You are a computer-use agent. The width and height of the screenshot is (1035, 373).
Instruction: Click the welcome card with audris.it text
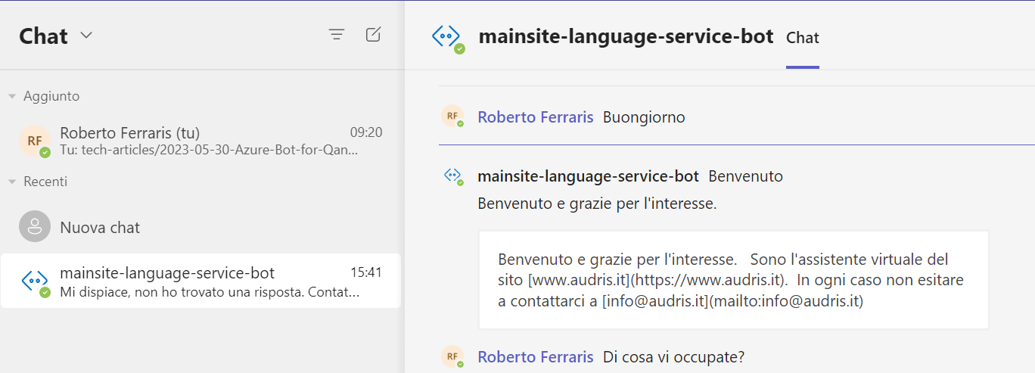click(734, 280)
